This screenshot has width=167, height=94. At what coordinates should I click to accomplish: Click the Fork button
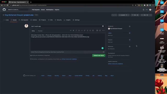pyautogui.click(x=135, y=15)
